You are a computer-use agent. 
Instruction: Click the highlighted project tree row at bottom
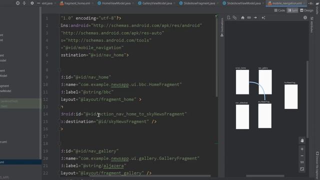point(20,162)
